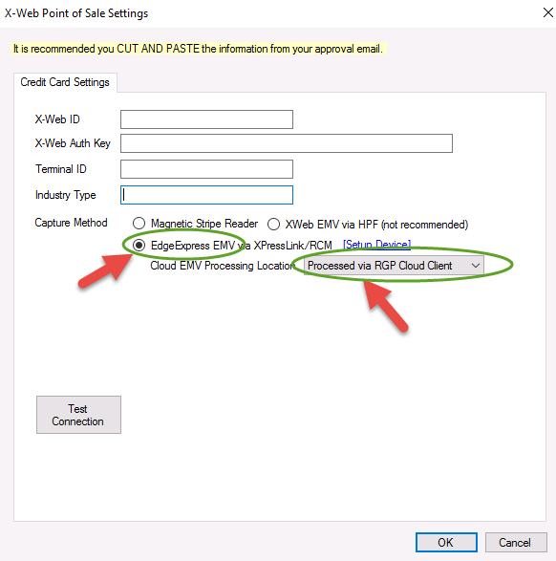
Task: Close the X-Web Point of Sale Settings window
Action: tap(547, 12)
